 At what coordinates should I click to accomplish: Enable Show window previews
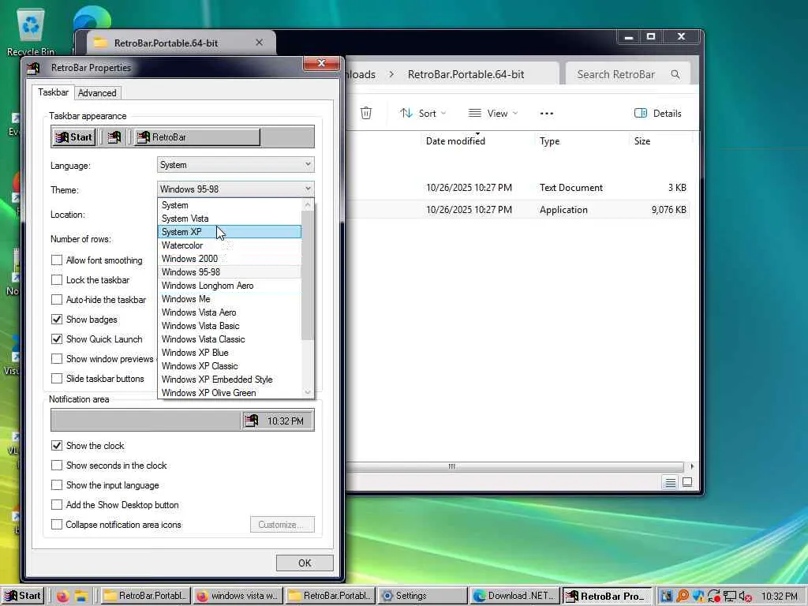[x=57, y=359]
